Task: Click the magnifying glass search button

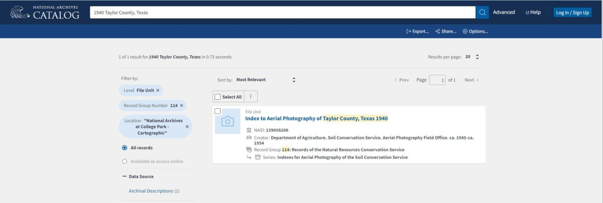Action: (x=482, y=13)
